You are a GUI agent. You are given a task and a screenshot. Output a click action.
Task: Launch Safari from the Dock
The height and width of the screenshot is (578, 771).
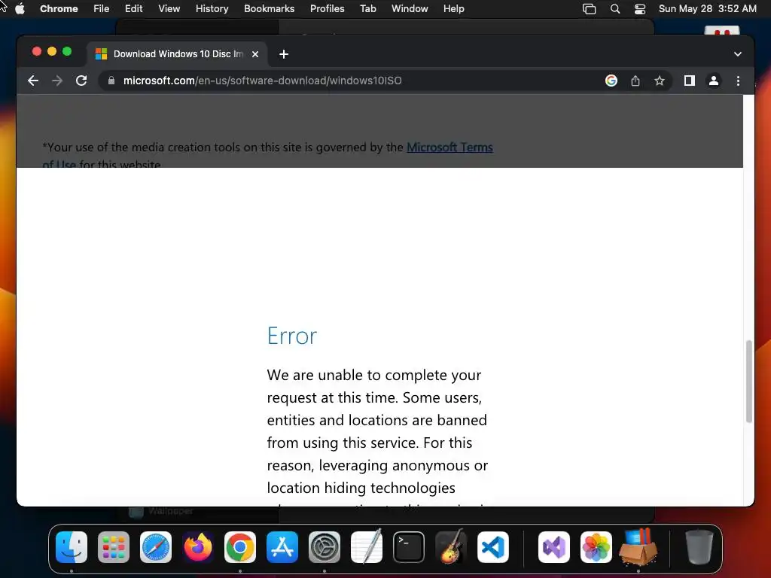[156, 547]
